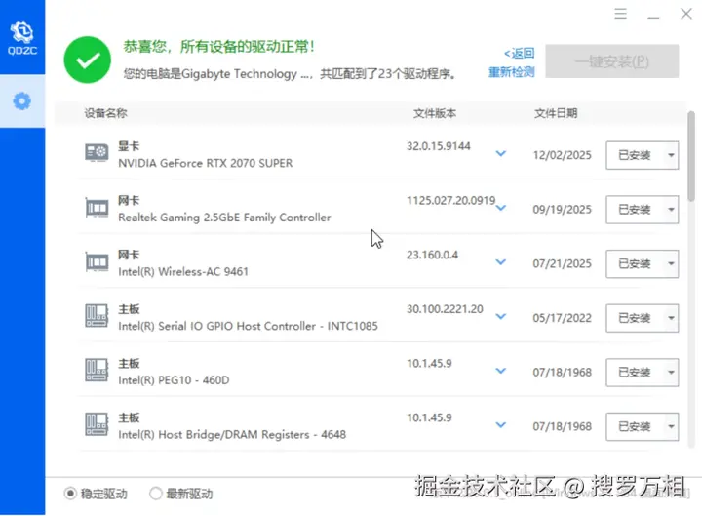Click the text NVIDIA GeForce RTX 2070 SUPER

205,163
